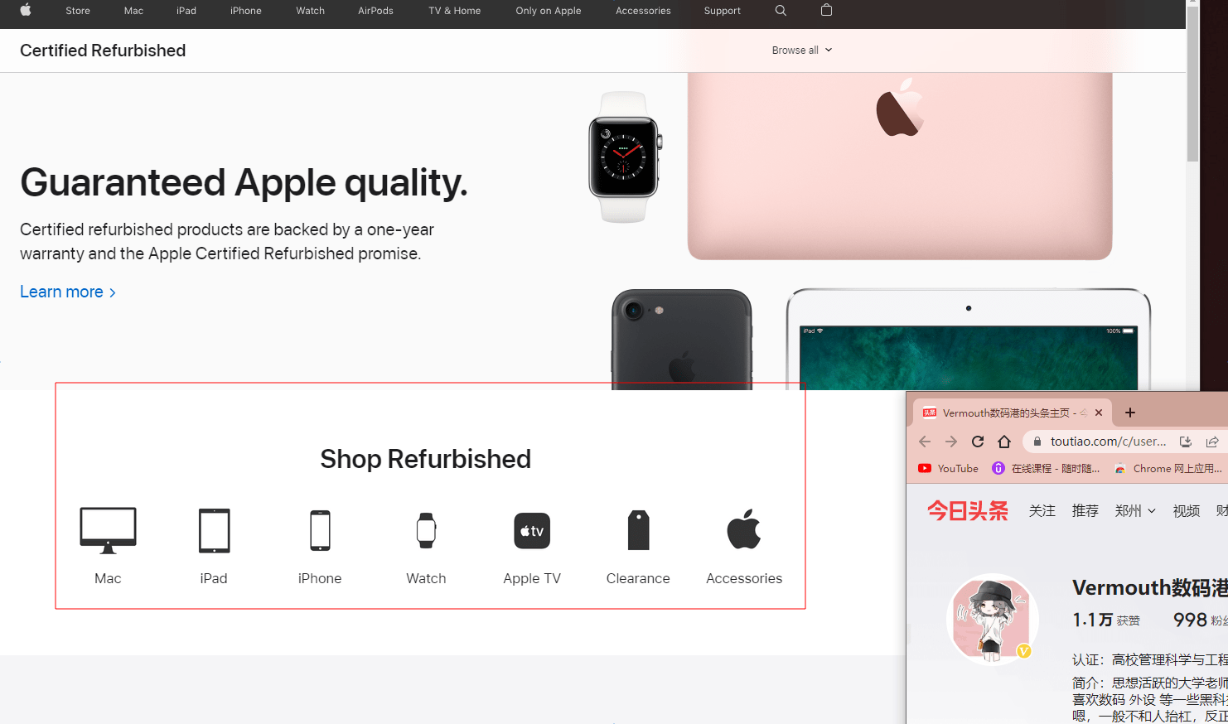Open the AirPods menu item
1228x724 pixels.
click(375, 11)
